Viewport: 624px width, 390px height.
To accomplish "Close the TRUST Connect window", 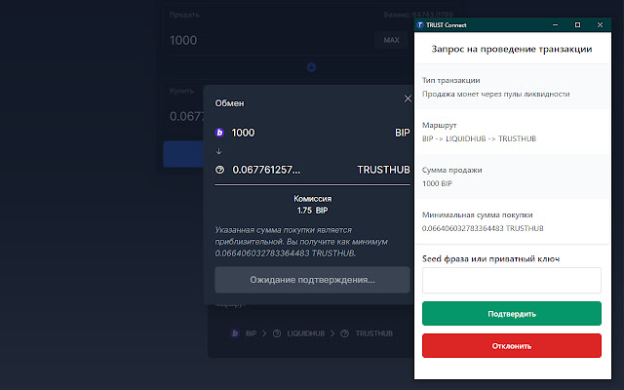I will coord(600,25).
